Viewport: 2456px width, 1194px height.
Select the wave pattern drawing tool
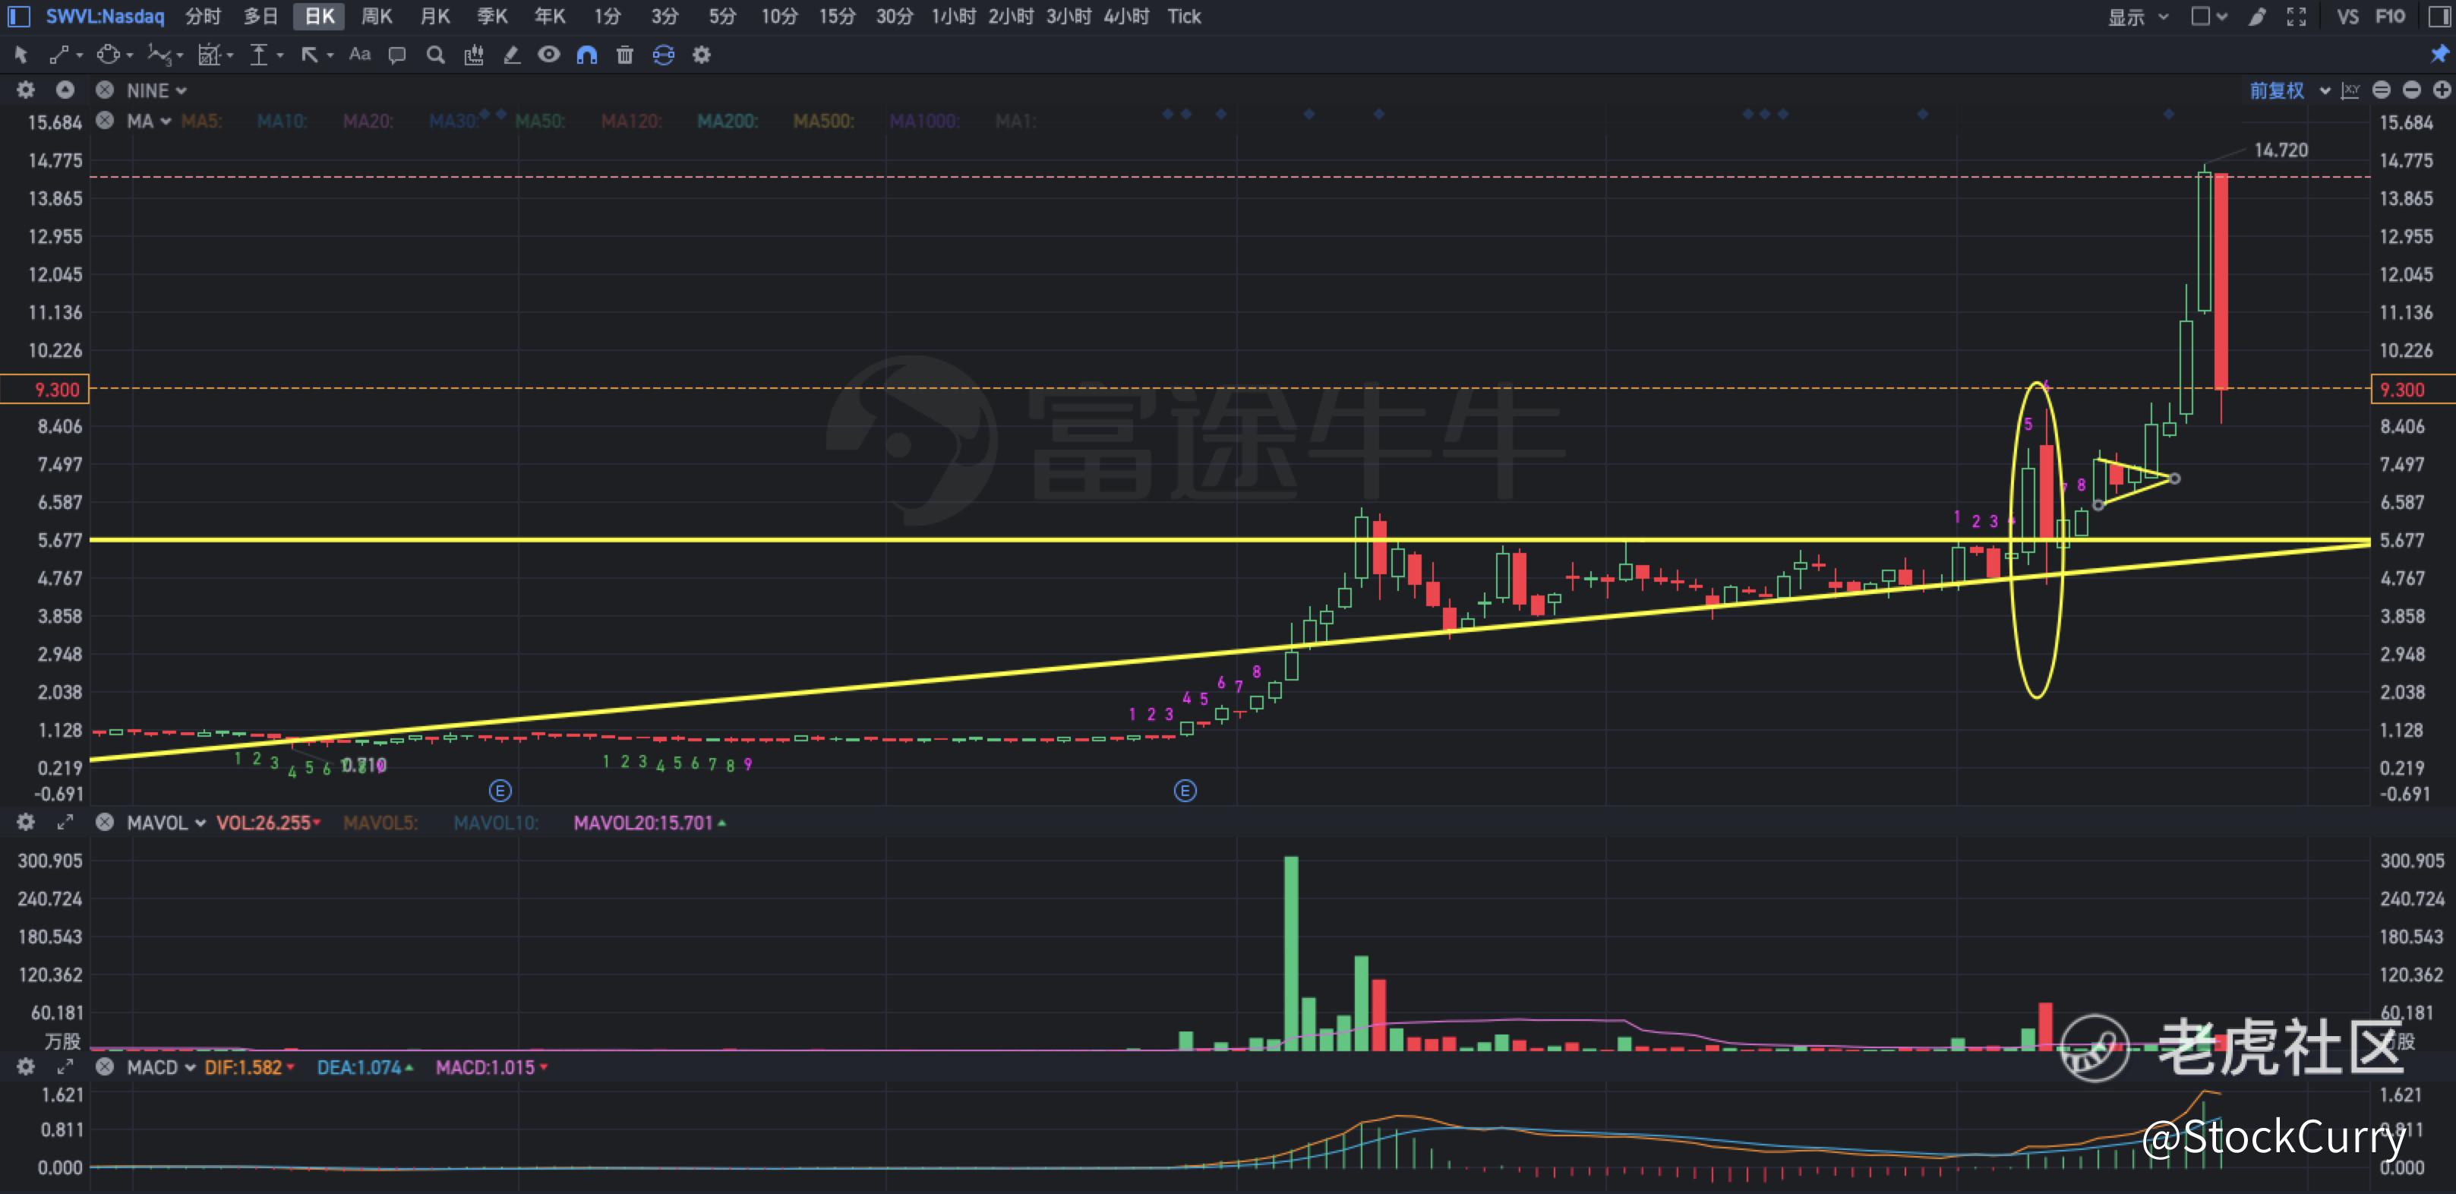point(159,55)
